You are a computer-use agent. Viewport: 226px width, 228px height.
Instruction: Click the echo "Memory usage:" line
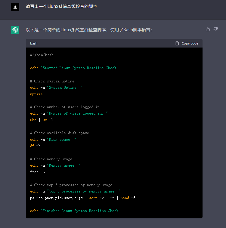(55, 165)
